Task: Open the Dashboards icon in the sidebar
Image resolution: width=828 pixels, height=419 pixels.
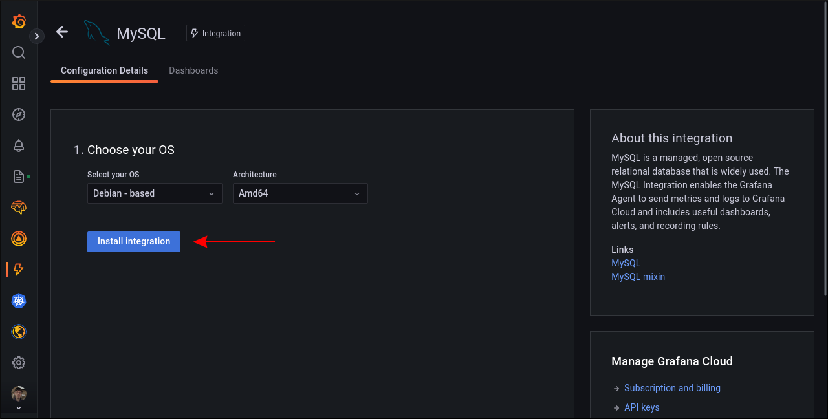Action: (18, 83)
